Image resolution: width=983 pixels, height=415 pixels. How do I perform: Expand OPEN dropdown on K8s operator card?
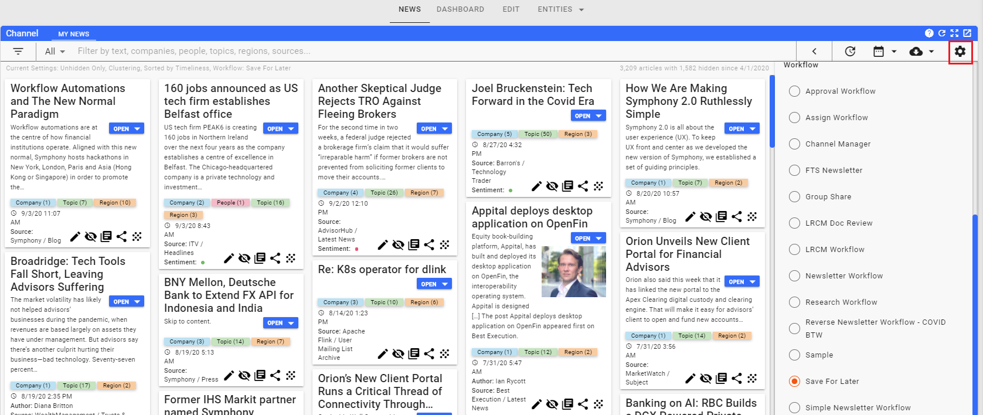coord(445,284)
